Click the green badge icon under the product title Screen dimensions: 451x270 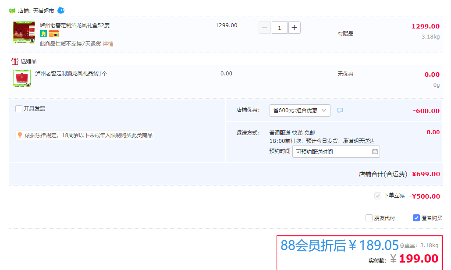click(43, 34)
